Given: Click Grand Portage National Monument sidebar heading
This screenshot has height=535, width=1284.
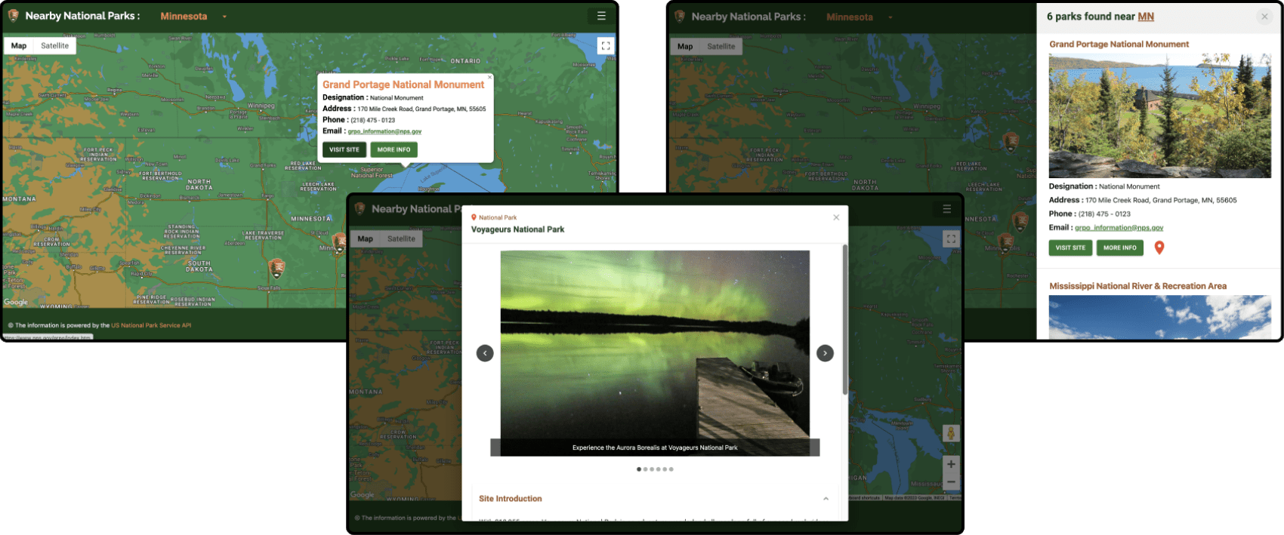Looking at the screenshot, I should (x=1119, y=45).
